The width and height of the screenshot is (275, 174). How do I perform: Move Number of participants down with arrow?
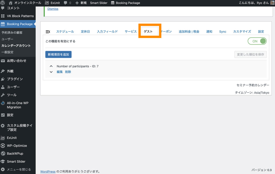tap(51, 72)
